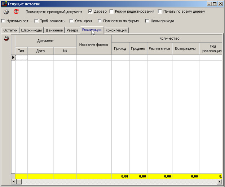225x187 pixels.
Task: Switch to the Остатки tab
Action: [10, 30]
